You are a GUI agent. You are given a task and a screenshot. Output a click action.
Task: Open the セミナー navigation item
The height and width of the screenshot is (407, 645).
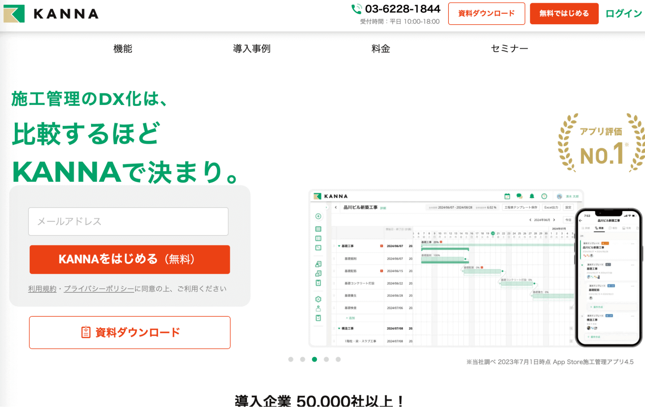pyautogui.click(x=509, y=49)
